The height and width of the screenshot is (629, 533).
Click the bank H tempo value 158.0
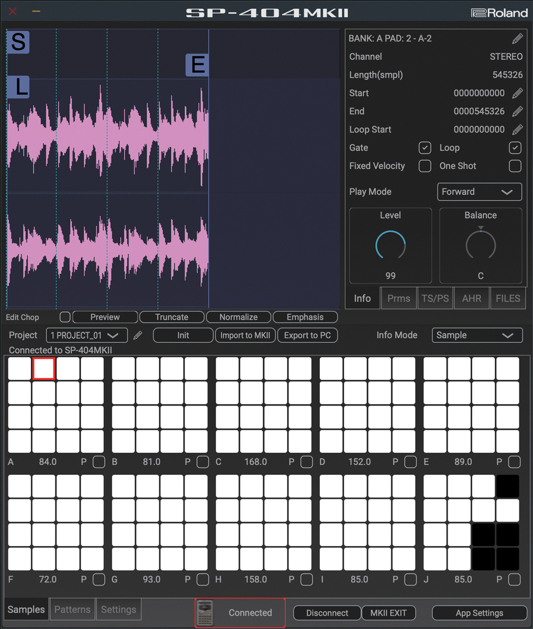pyautogui.click(x=255, y=580)
